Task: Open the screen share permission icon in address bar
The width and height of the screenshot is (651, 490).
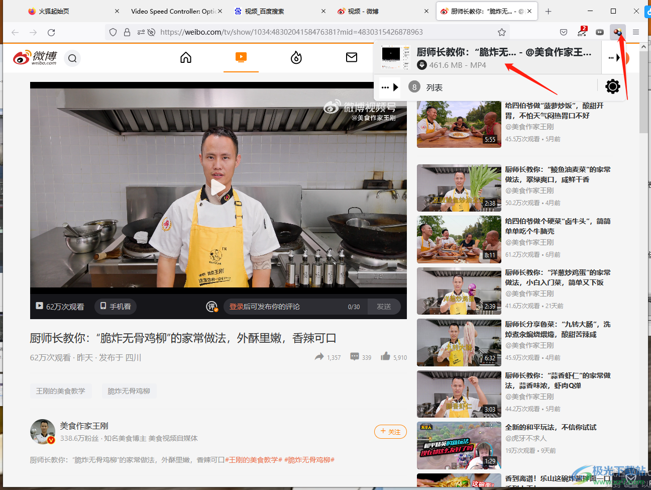Action: (141, 32)
